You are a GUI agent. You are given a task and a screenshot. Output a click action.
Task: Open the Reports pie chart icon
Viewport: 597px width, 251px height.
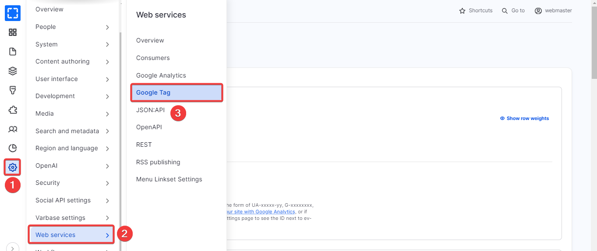(x=13, y=148)
